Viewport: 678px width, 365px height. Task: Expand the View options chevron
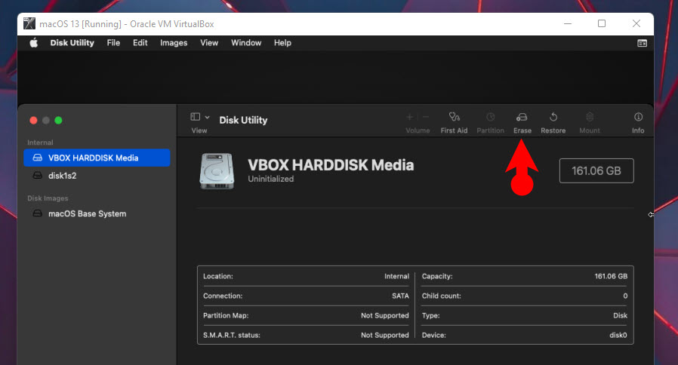click(x=207, y=117)
